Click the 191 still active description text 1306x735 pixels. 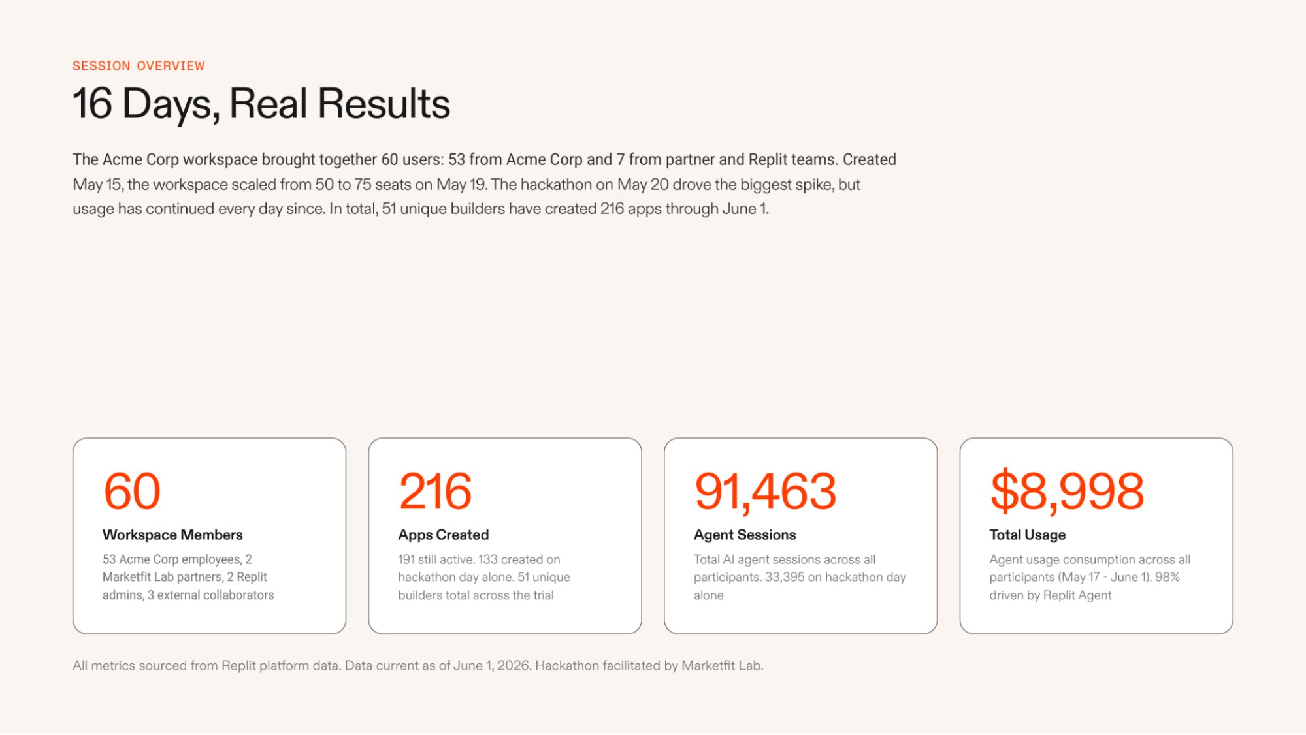tap(484, 577)
